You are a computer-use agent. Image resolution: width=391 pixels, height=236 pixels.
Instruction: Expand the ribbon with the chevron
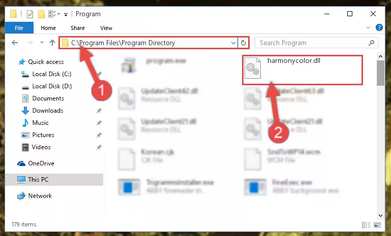368,27
